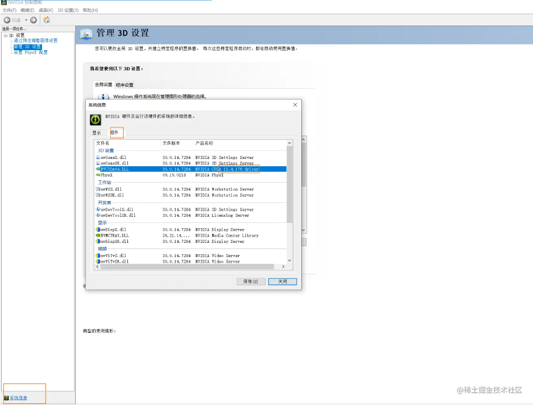Click the nvWSS.dll row icon

[98, 189]
